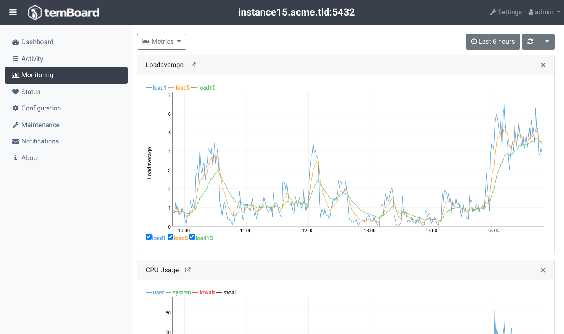Open Settings in the top bar
The width and height of the screenshot is (564, 334).
tap(506, 12)
